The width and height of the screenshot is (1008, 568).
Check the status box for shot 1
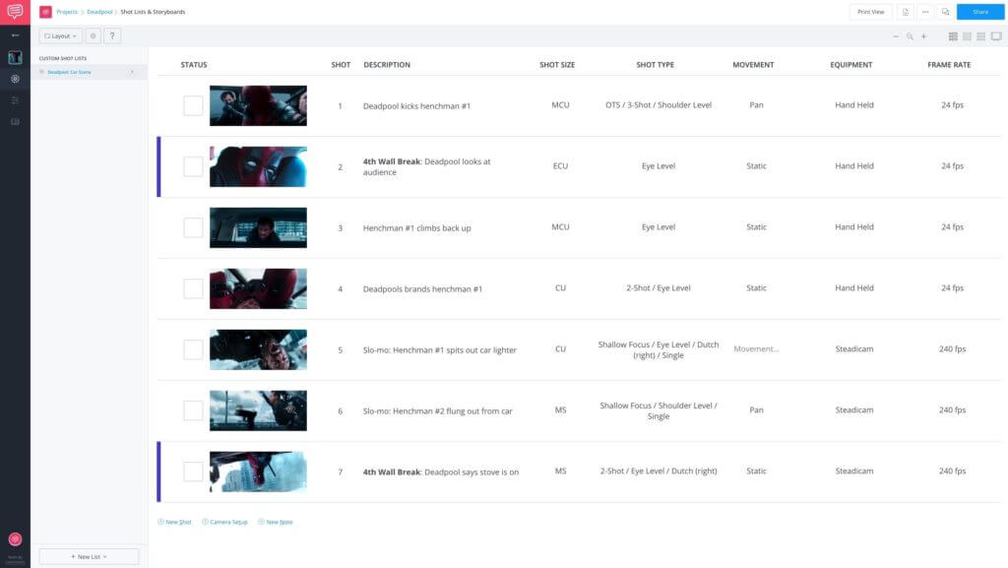point(193,105)
